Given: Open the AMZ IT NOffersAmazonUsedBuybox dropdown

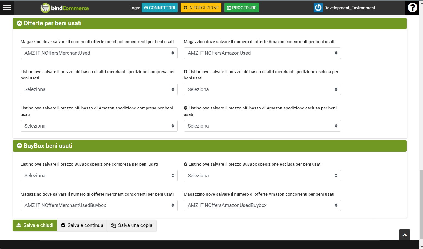Looking at the screenshot, I should point(262,205).
